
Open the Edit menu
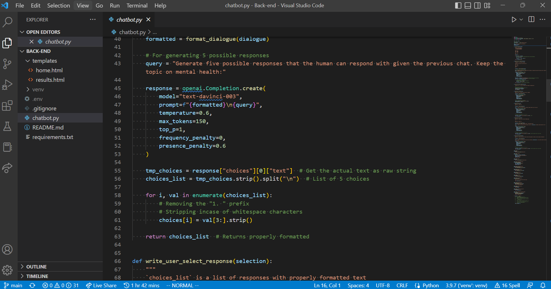pyautogui.click(x=36, y=5)
